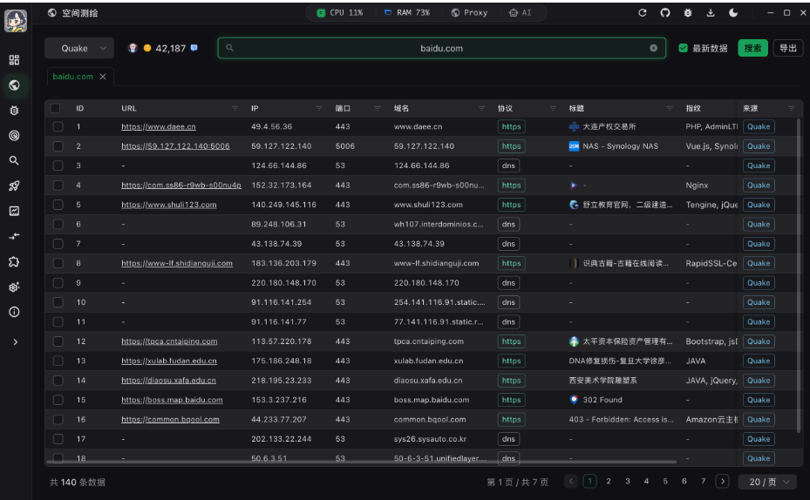Image resolution: width=810 pixels, height=500 pixels.
Task: Open the 20 / 页 page size dropdown
Action: pyautogui.click(x=769, y=482)
